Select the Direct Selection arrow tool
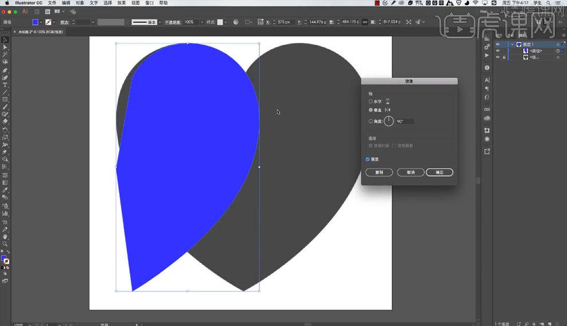Viewport: 567px width, 326px height. 5,47
